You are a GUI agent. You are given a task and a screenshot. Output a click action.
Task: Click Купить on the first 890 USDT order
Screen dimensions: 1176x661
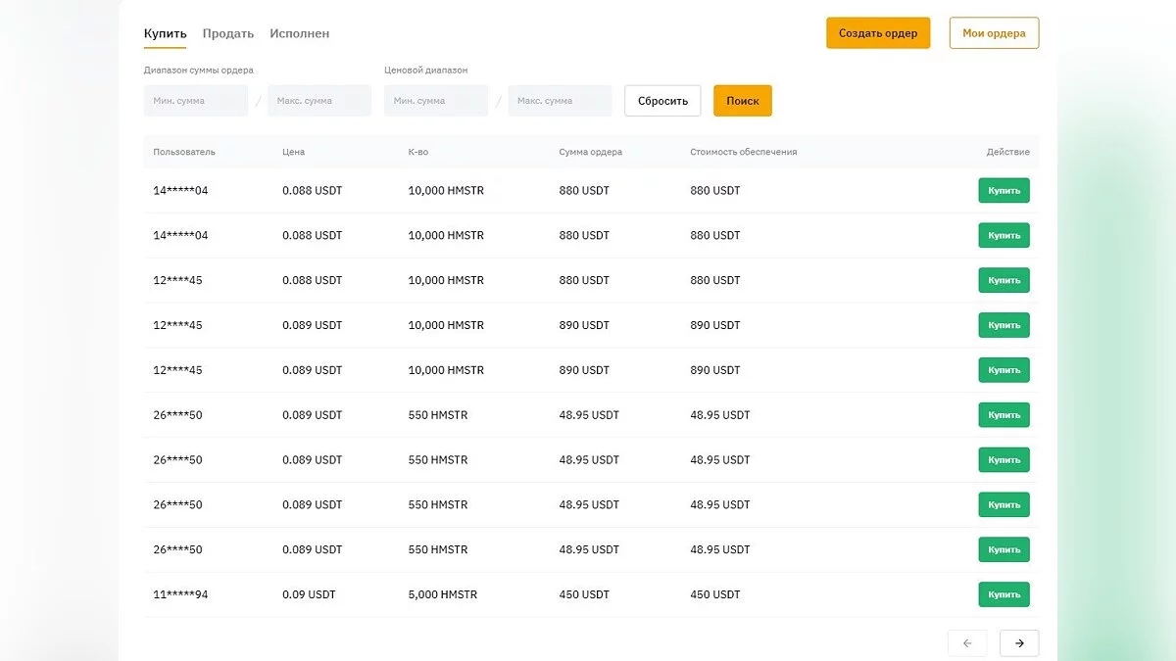coord(1004,325)
